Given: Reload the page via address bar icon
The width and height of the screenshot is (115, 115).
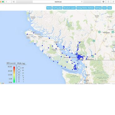Looking at the screenshot, I should (82, 2).
